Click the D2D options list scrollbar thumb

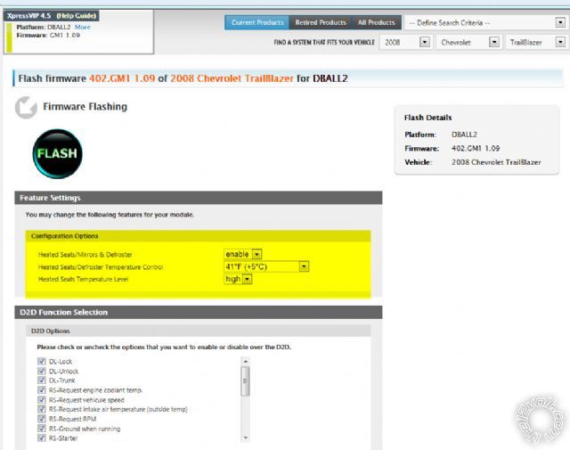coord(246,380)
